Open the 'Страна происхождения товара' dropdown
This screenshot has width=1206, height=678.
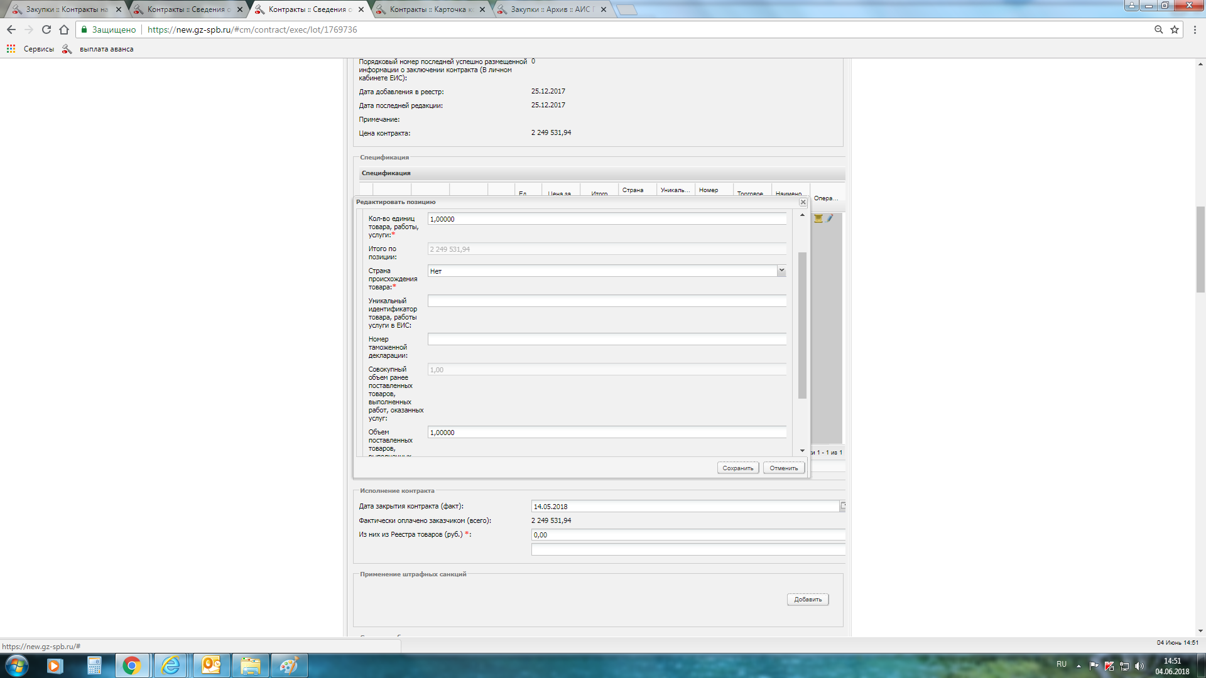[781, 271]
